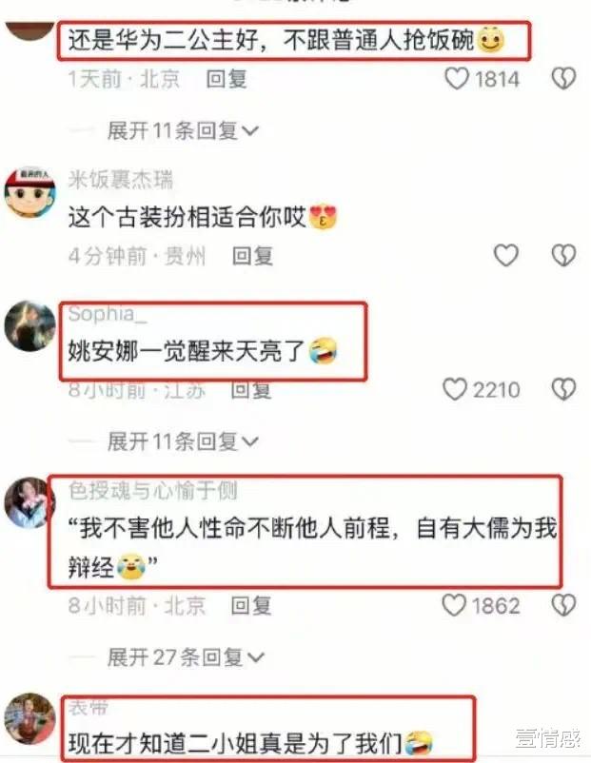The height and width of the screenshot is (763, 591).
Task: Open Sophia_'s profile avatar
Action: tap(30, 325)
